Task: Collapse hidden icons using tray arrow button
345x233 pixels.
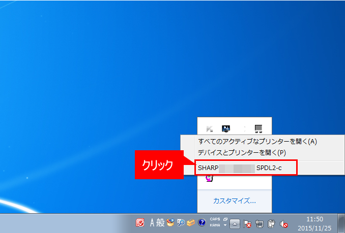Action: pyautogui.click(x=235, y=223)
